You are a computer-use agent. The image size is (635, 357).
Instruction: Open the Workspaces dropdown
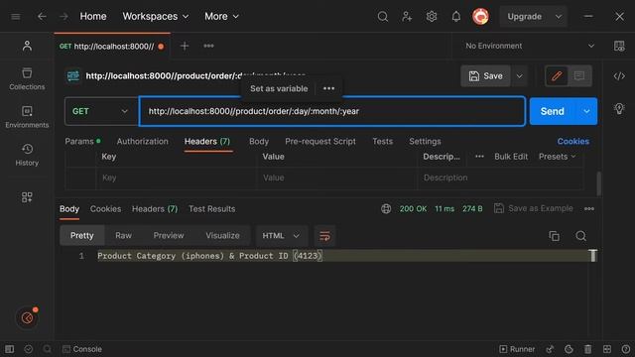click(156, 17)
